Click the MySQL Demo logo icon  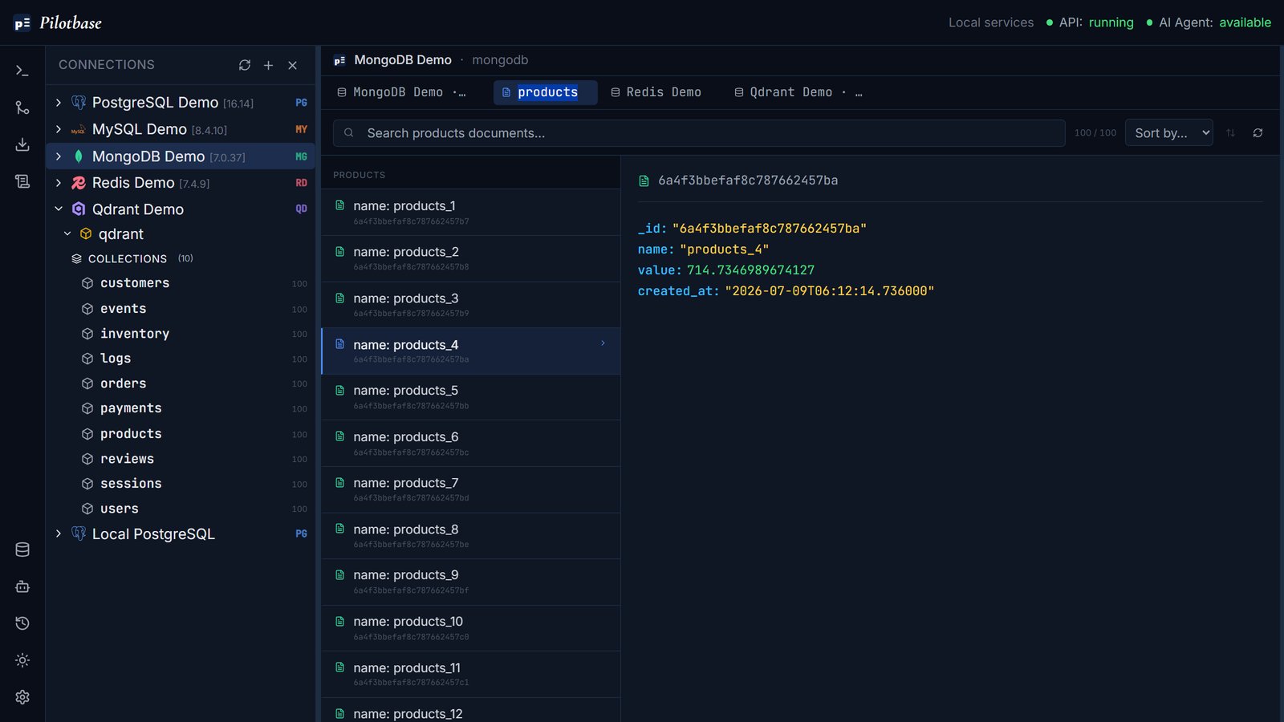(x=79, y=129)
